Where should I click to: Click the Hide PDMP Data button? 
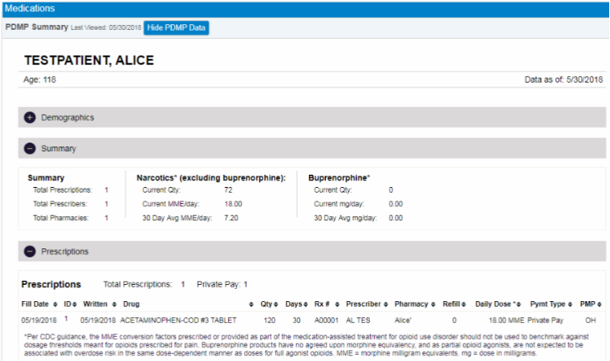point(176,28)
